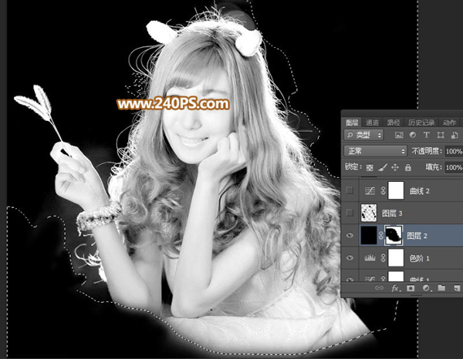Select the layer named 图层 2
Viewport: 463px width, 359px height.
[x=417, y=236]
